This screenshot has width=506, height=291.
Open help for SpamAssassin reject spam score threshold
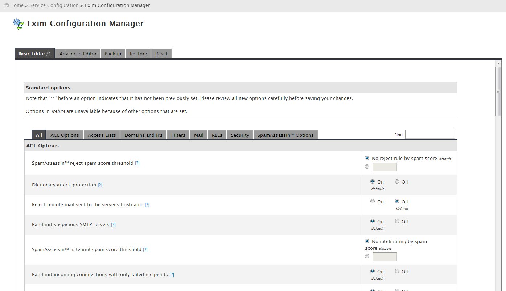point(137,163)
